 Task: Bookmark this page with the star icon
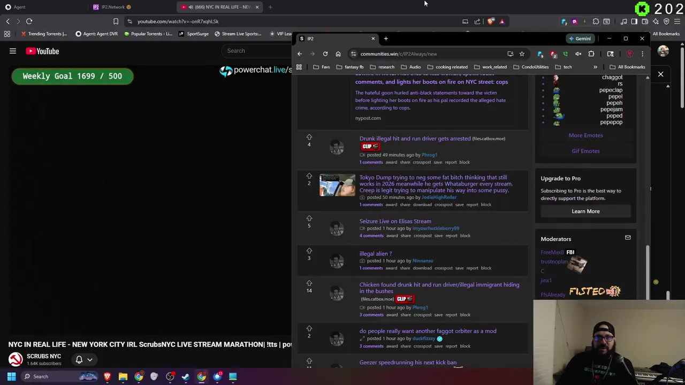pyautogui.click(x=522, y=53)
